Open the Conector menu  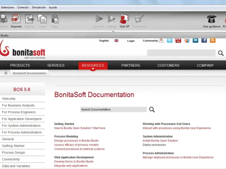click(x=23, y=7)
